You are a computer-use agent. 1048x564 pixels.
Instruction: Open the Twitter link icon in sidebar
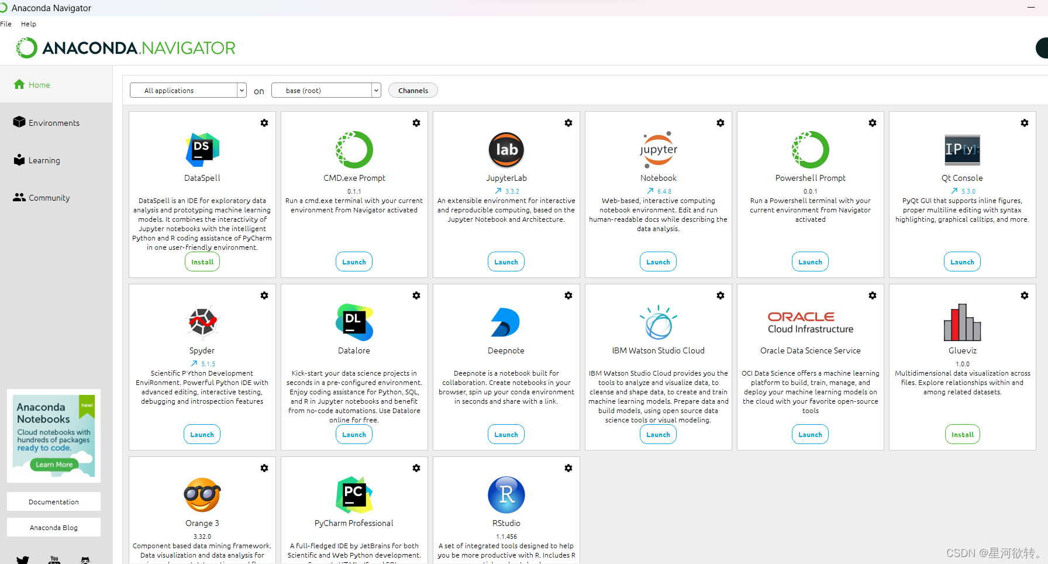23,560
